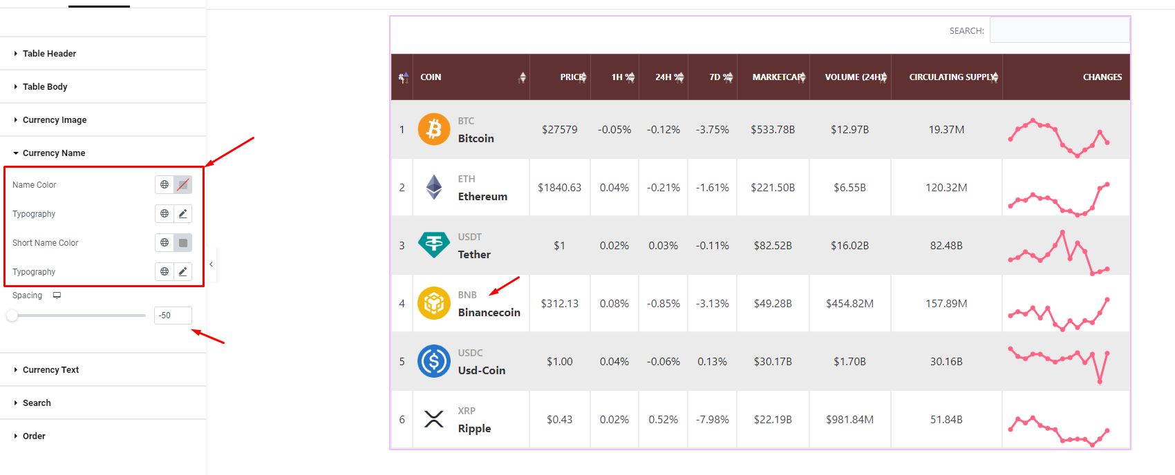Open the Short Name Color swatch
The width and height of the screenshot is (1175, 475).
[182, 242]
